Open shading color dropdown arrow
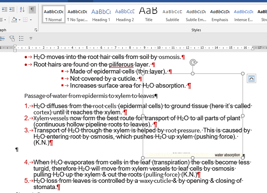The width and height of the screenshot is (267, 193). (x=19, y=20)
